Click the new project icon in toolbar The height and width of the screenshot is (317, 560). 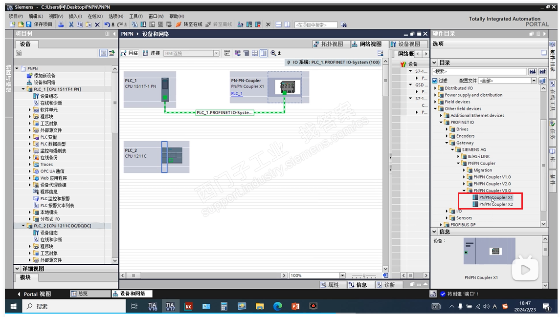coord(13,24)
